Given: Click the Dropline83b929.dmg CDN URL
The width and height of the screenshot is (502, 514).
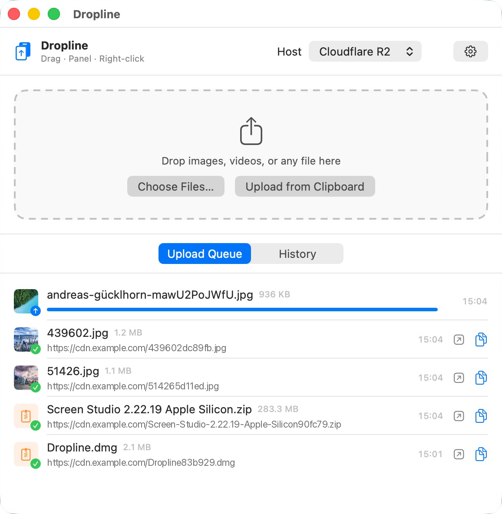Looking at the screenshot, I should click(x=141, y=462).
